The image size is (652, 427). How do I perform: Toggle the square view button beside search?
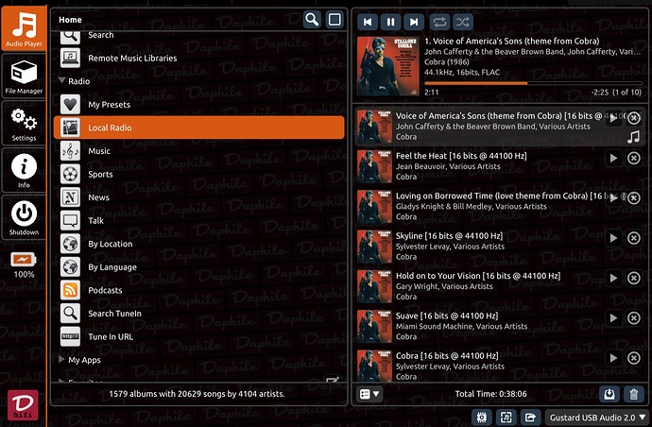click(335, 20)
